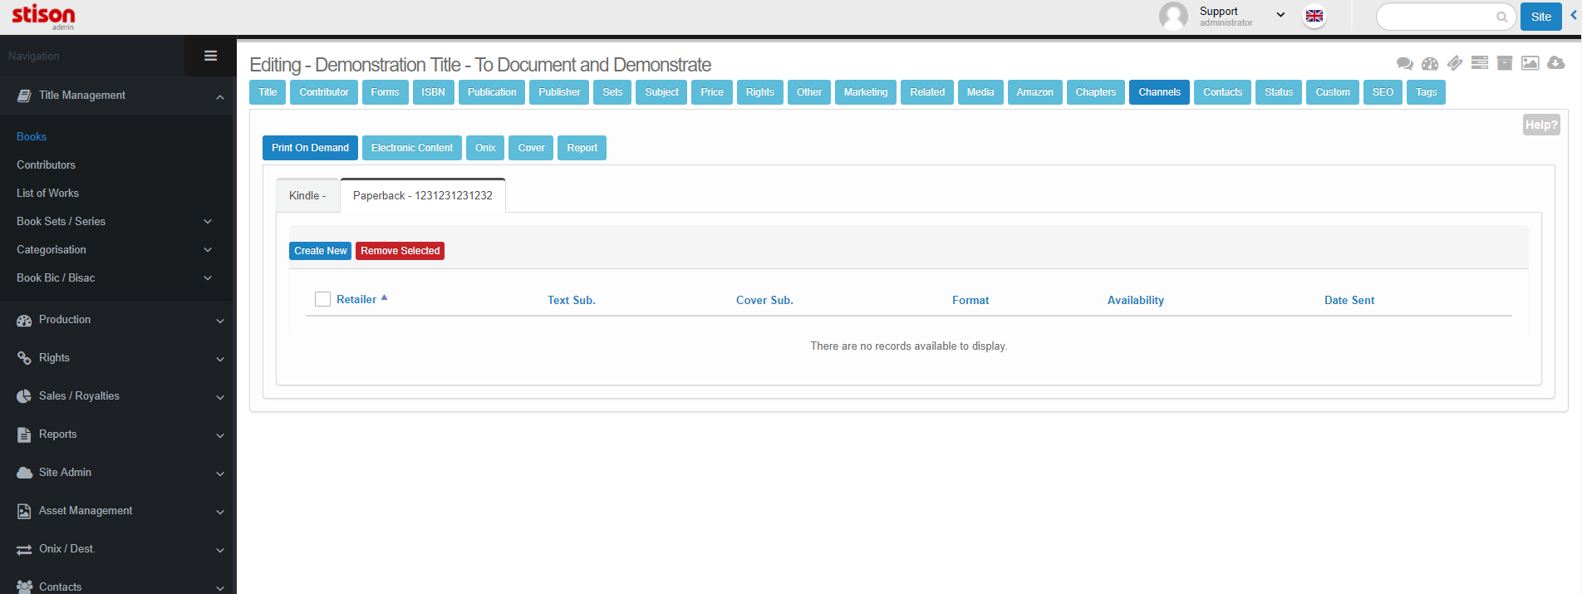Select the Kindle format tab

pos(307,196)
